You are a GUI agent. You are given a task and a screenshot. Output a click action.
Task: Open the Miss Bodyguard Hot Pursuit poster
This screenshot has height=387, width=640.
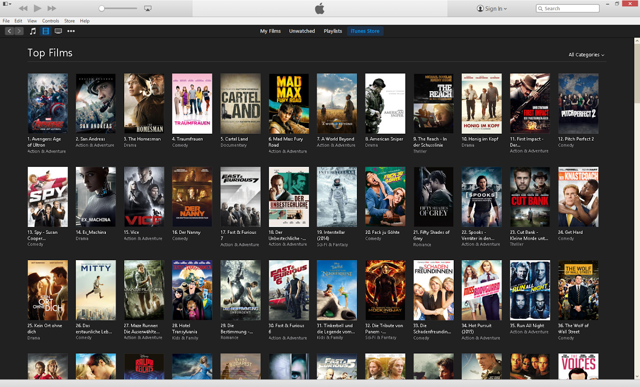(x=482, y=290)
